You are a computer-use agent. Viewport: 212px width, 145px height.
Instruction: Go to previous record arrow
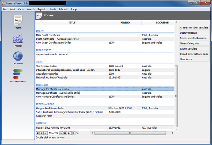[x=46, y=133]
